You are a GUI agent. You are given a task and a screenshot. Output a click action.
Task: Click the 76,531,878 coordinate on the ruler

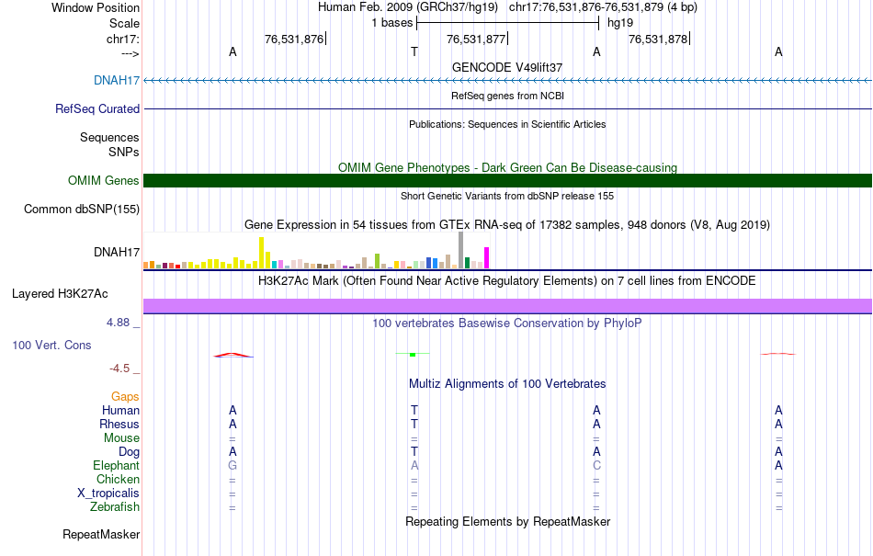pos(658,39)
